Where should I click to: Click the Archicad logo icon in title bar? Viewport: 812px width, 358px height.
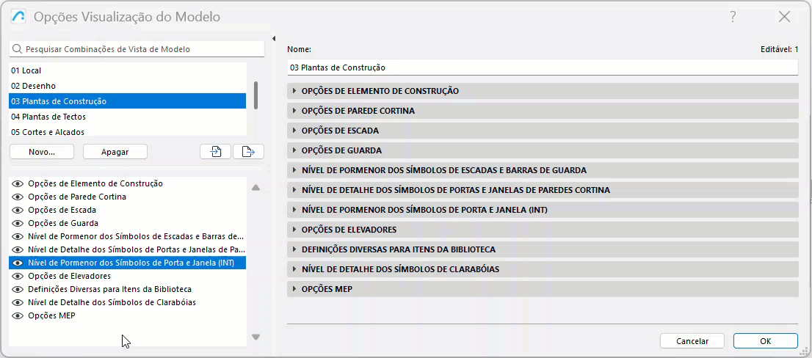pos(18,17)
